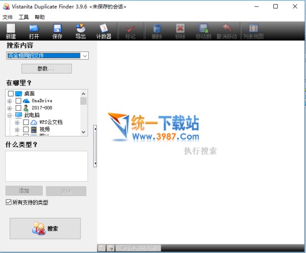
Task: Click the folder tree's scroll-down arrow
Action: [84, 132]
